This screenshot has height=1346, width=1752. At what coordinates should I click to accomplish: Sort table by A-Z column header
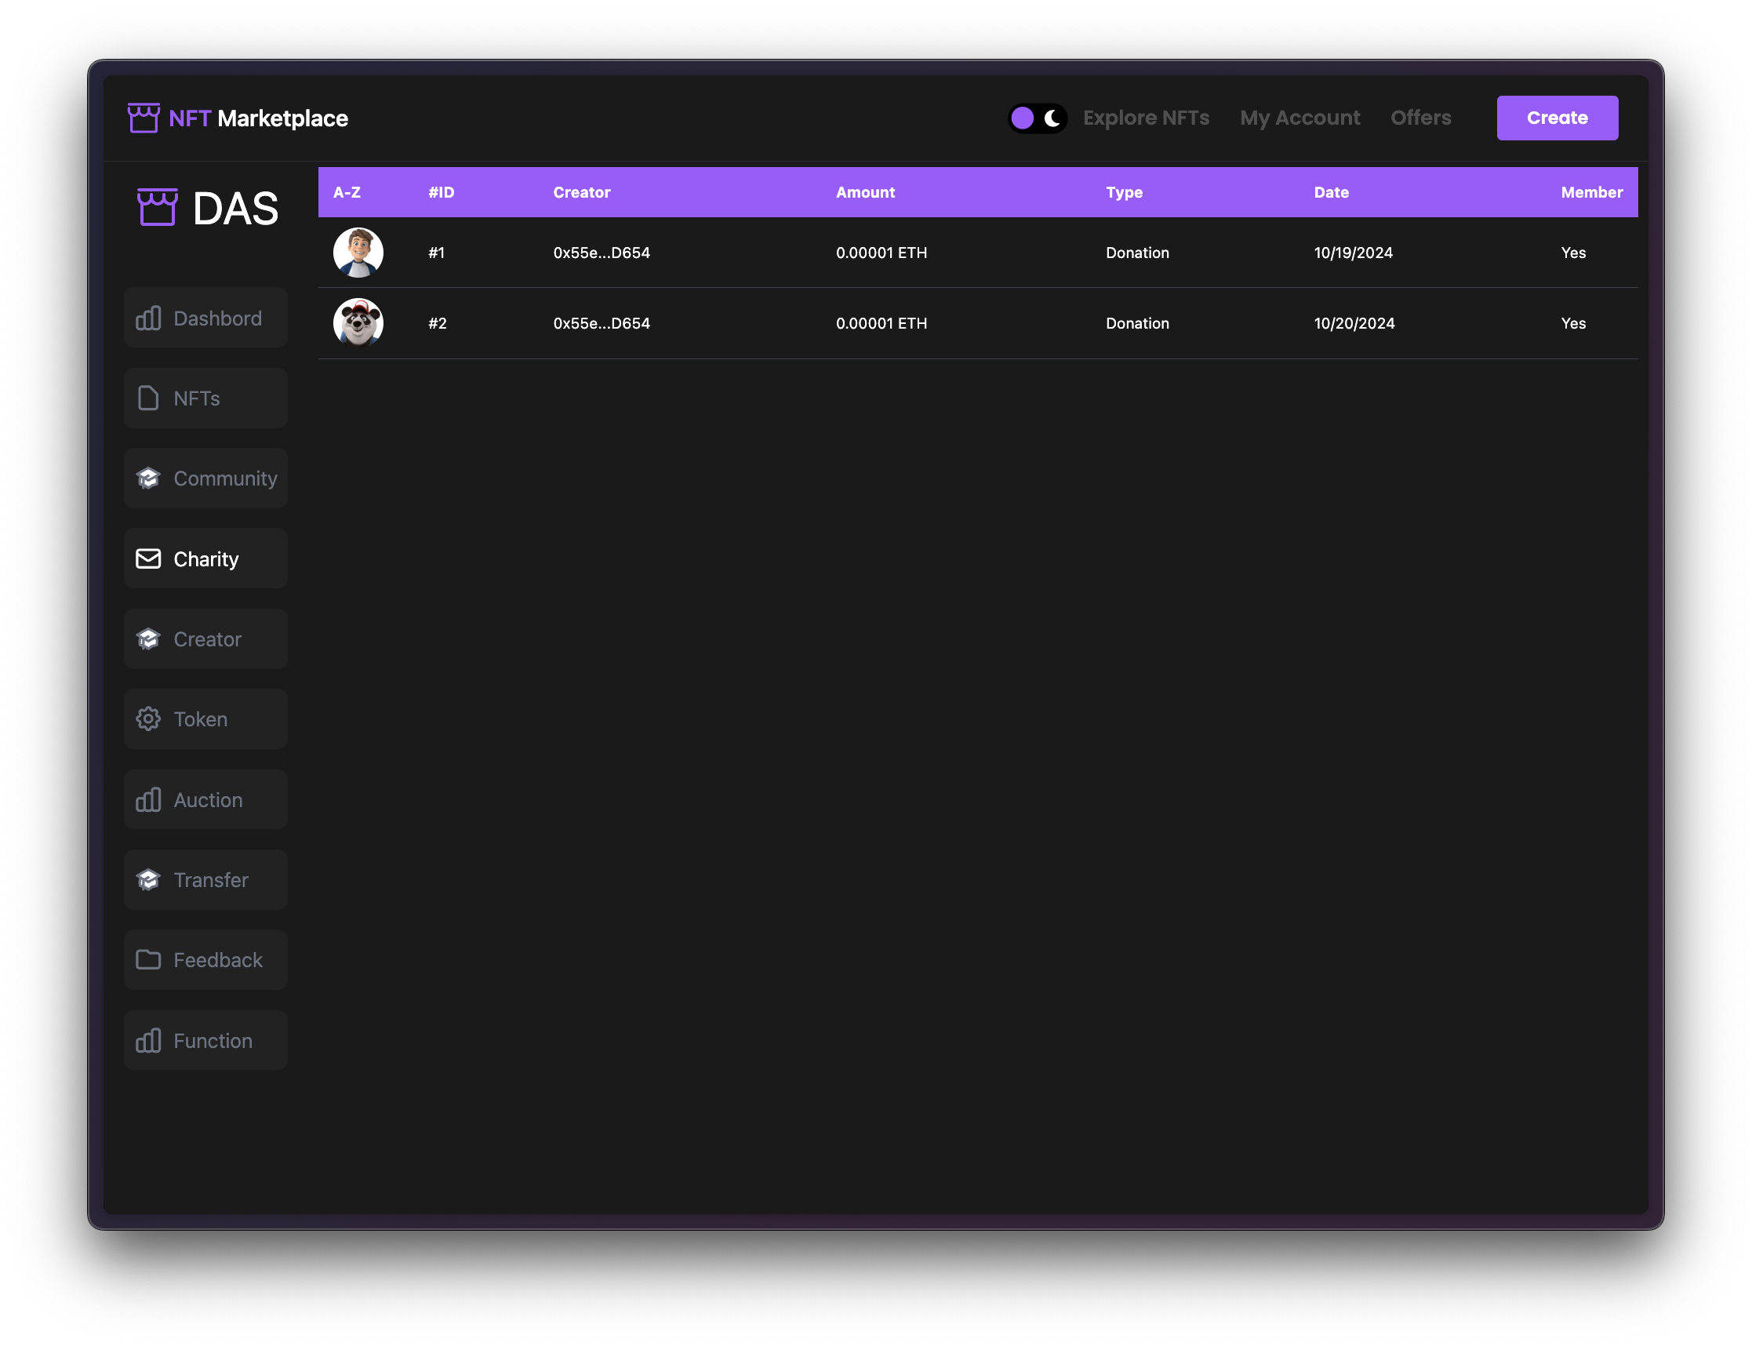coord(347,192)
